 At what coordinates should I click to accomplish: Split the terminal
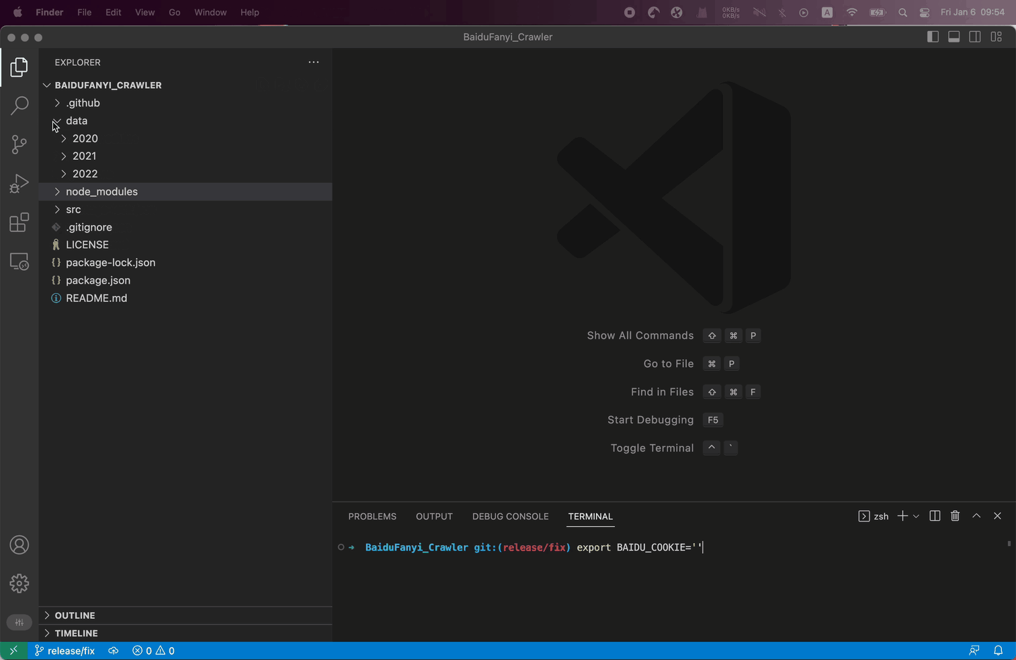[935, 516]
